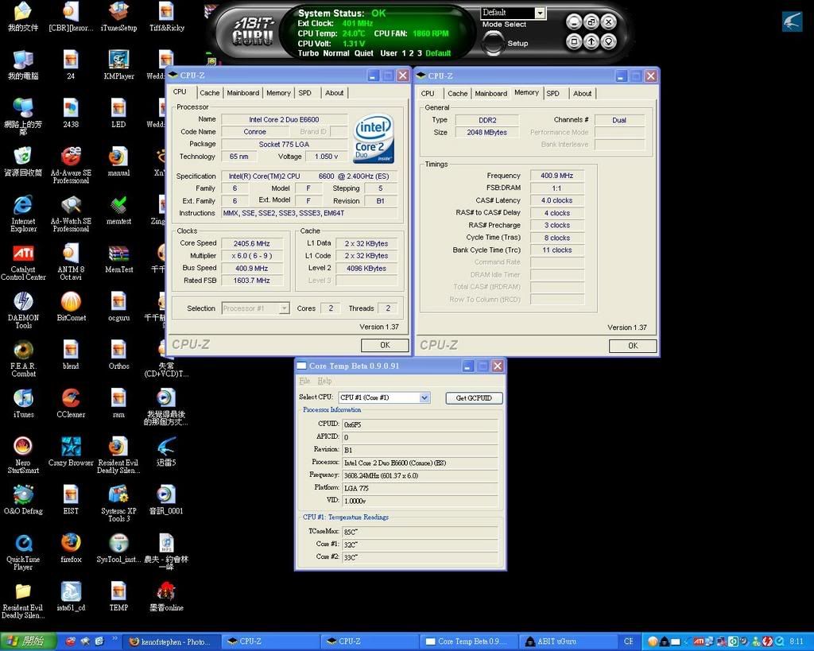Open SPD tab in left CPU-Z window
This screenshot has height=651, width=814.
pos(304,93)
